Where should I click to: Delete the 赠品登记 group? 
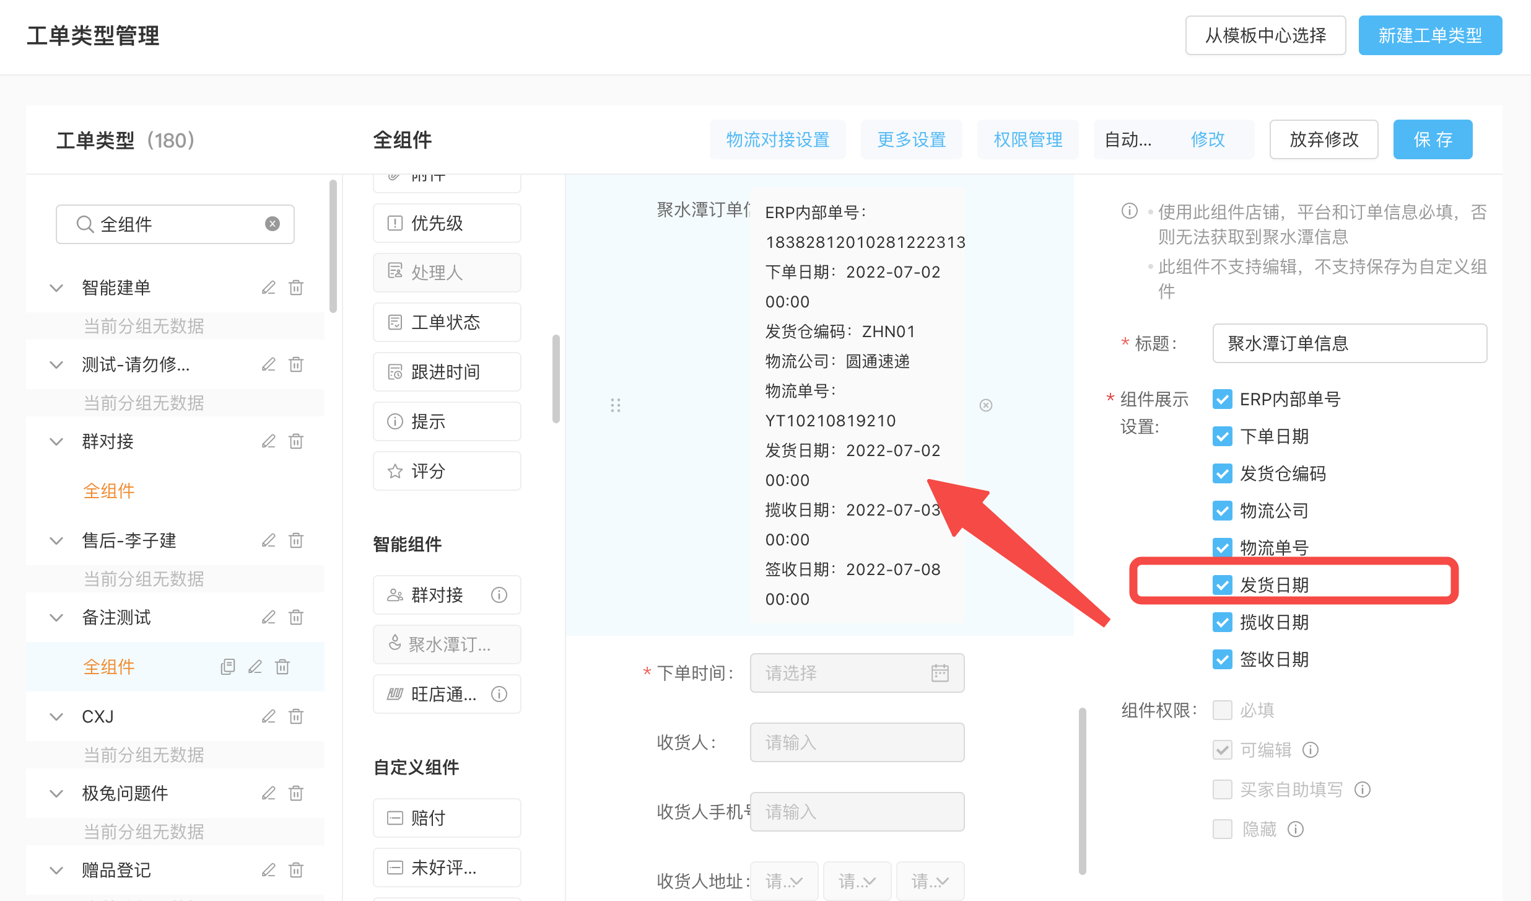[x=296, y=870]
